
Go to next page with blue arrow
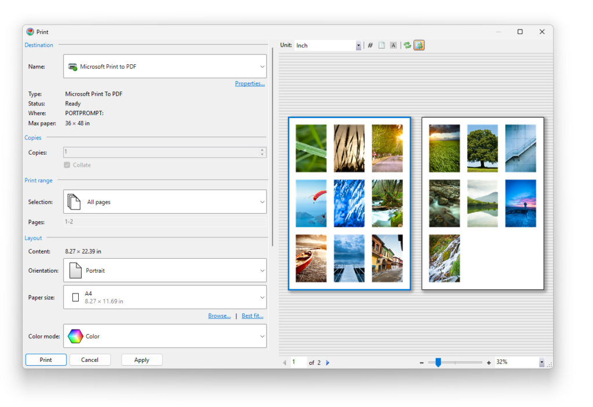pos(328,362)
